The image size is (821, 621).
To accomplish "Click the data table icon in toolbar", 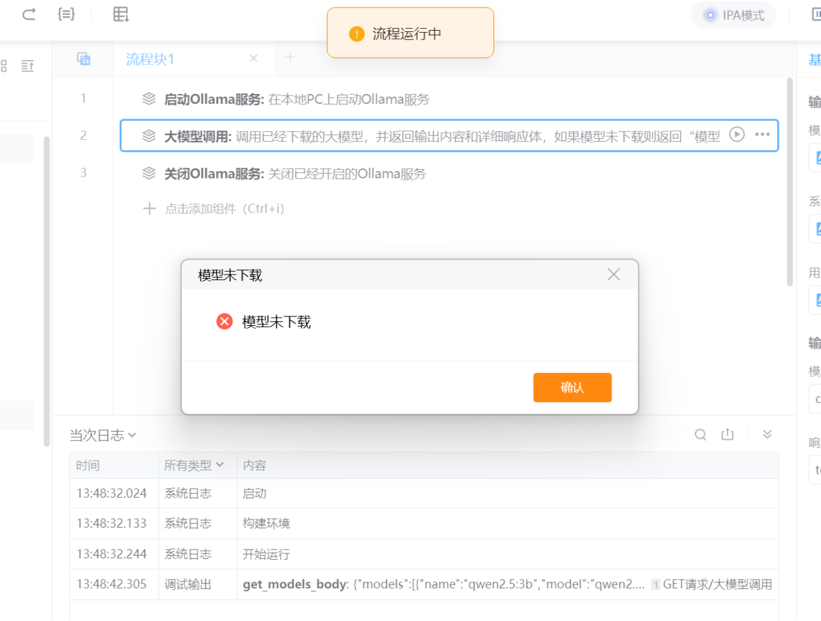I will click(x=120, y=14).
